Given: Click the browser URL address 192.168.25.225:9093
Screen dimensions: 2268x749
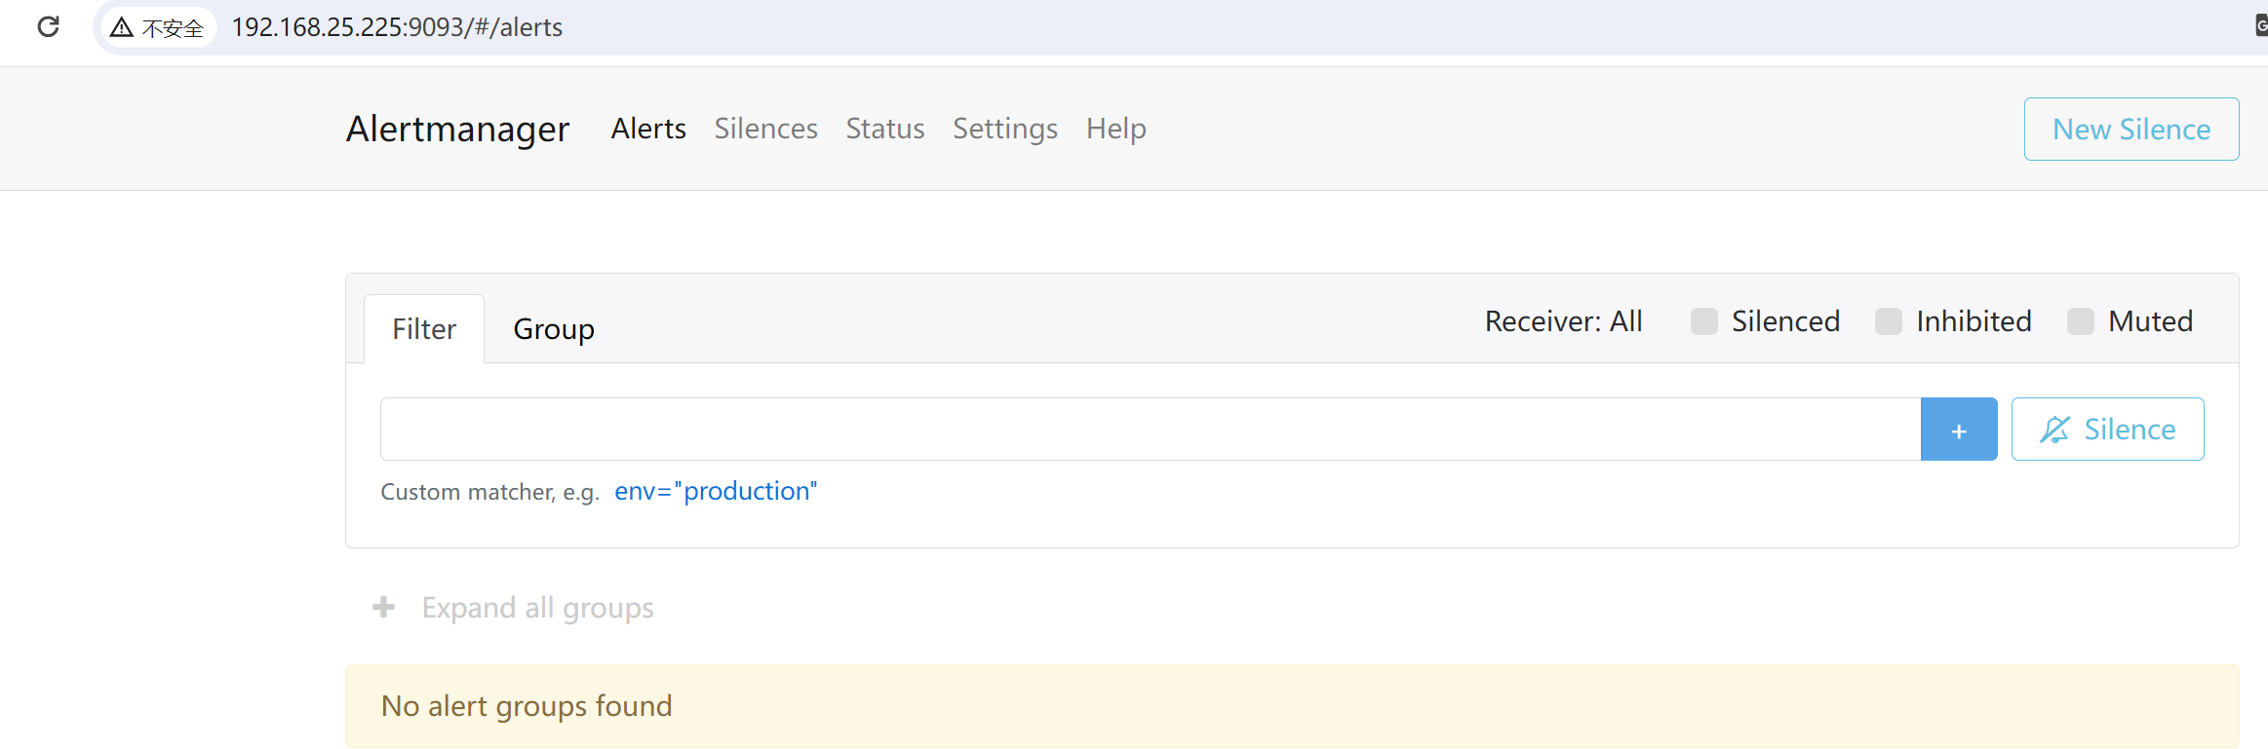Looking at the screenshot, I should [x=397, y=27].
